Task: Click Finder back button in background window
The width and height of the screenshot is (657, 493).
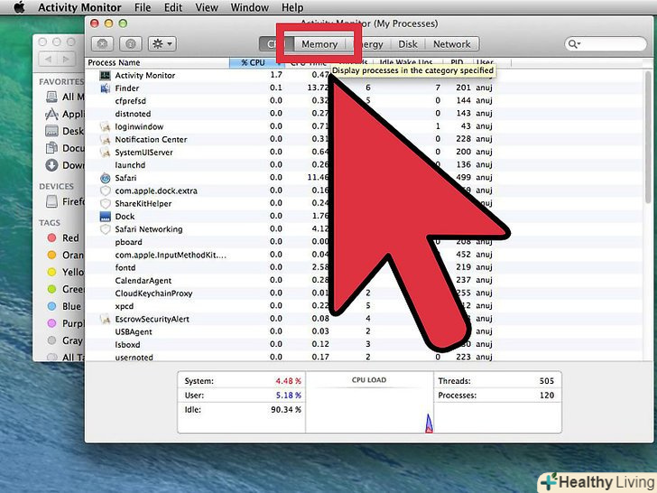Action: click(x=48, y=59)
